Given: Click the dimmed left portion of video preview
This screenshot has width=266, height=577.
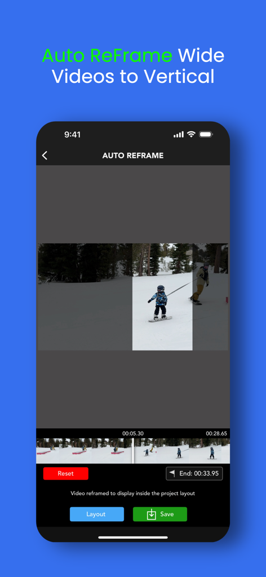Looking at the screenshot, I should (85, 296).
